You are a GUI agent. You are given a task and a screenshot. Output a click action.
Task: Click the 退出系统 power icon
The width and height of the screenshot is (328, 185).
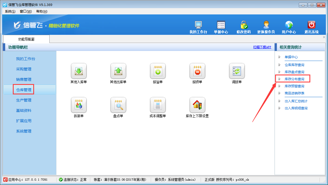(311, 25)
